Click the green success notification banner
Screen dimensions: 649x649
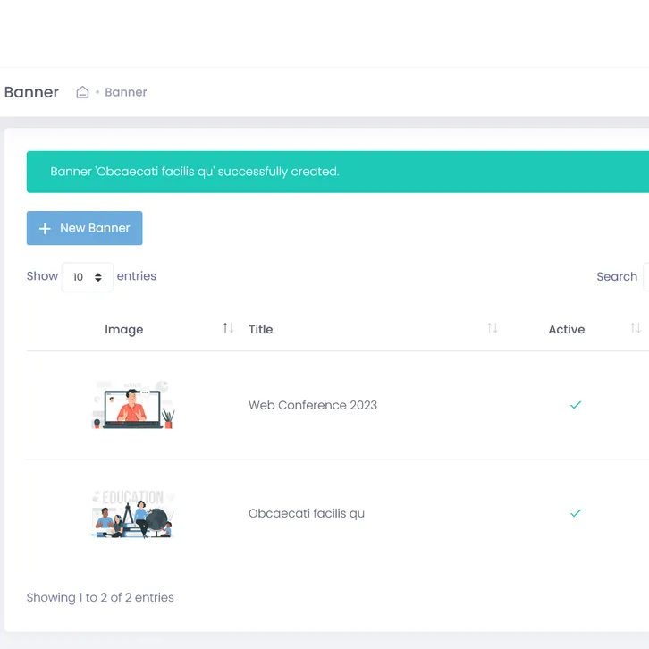click(x=338, y=172)
